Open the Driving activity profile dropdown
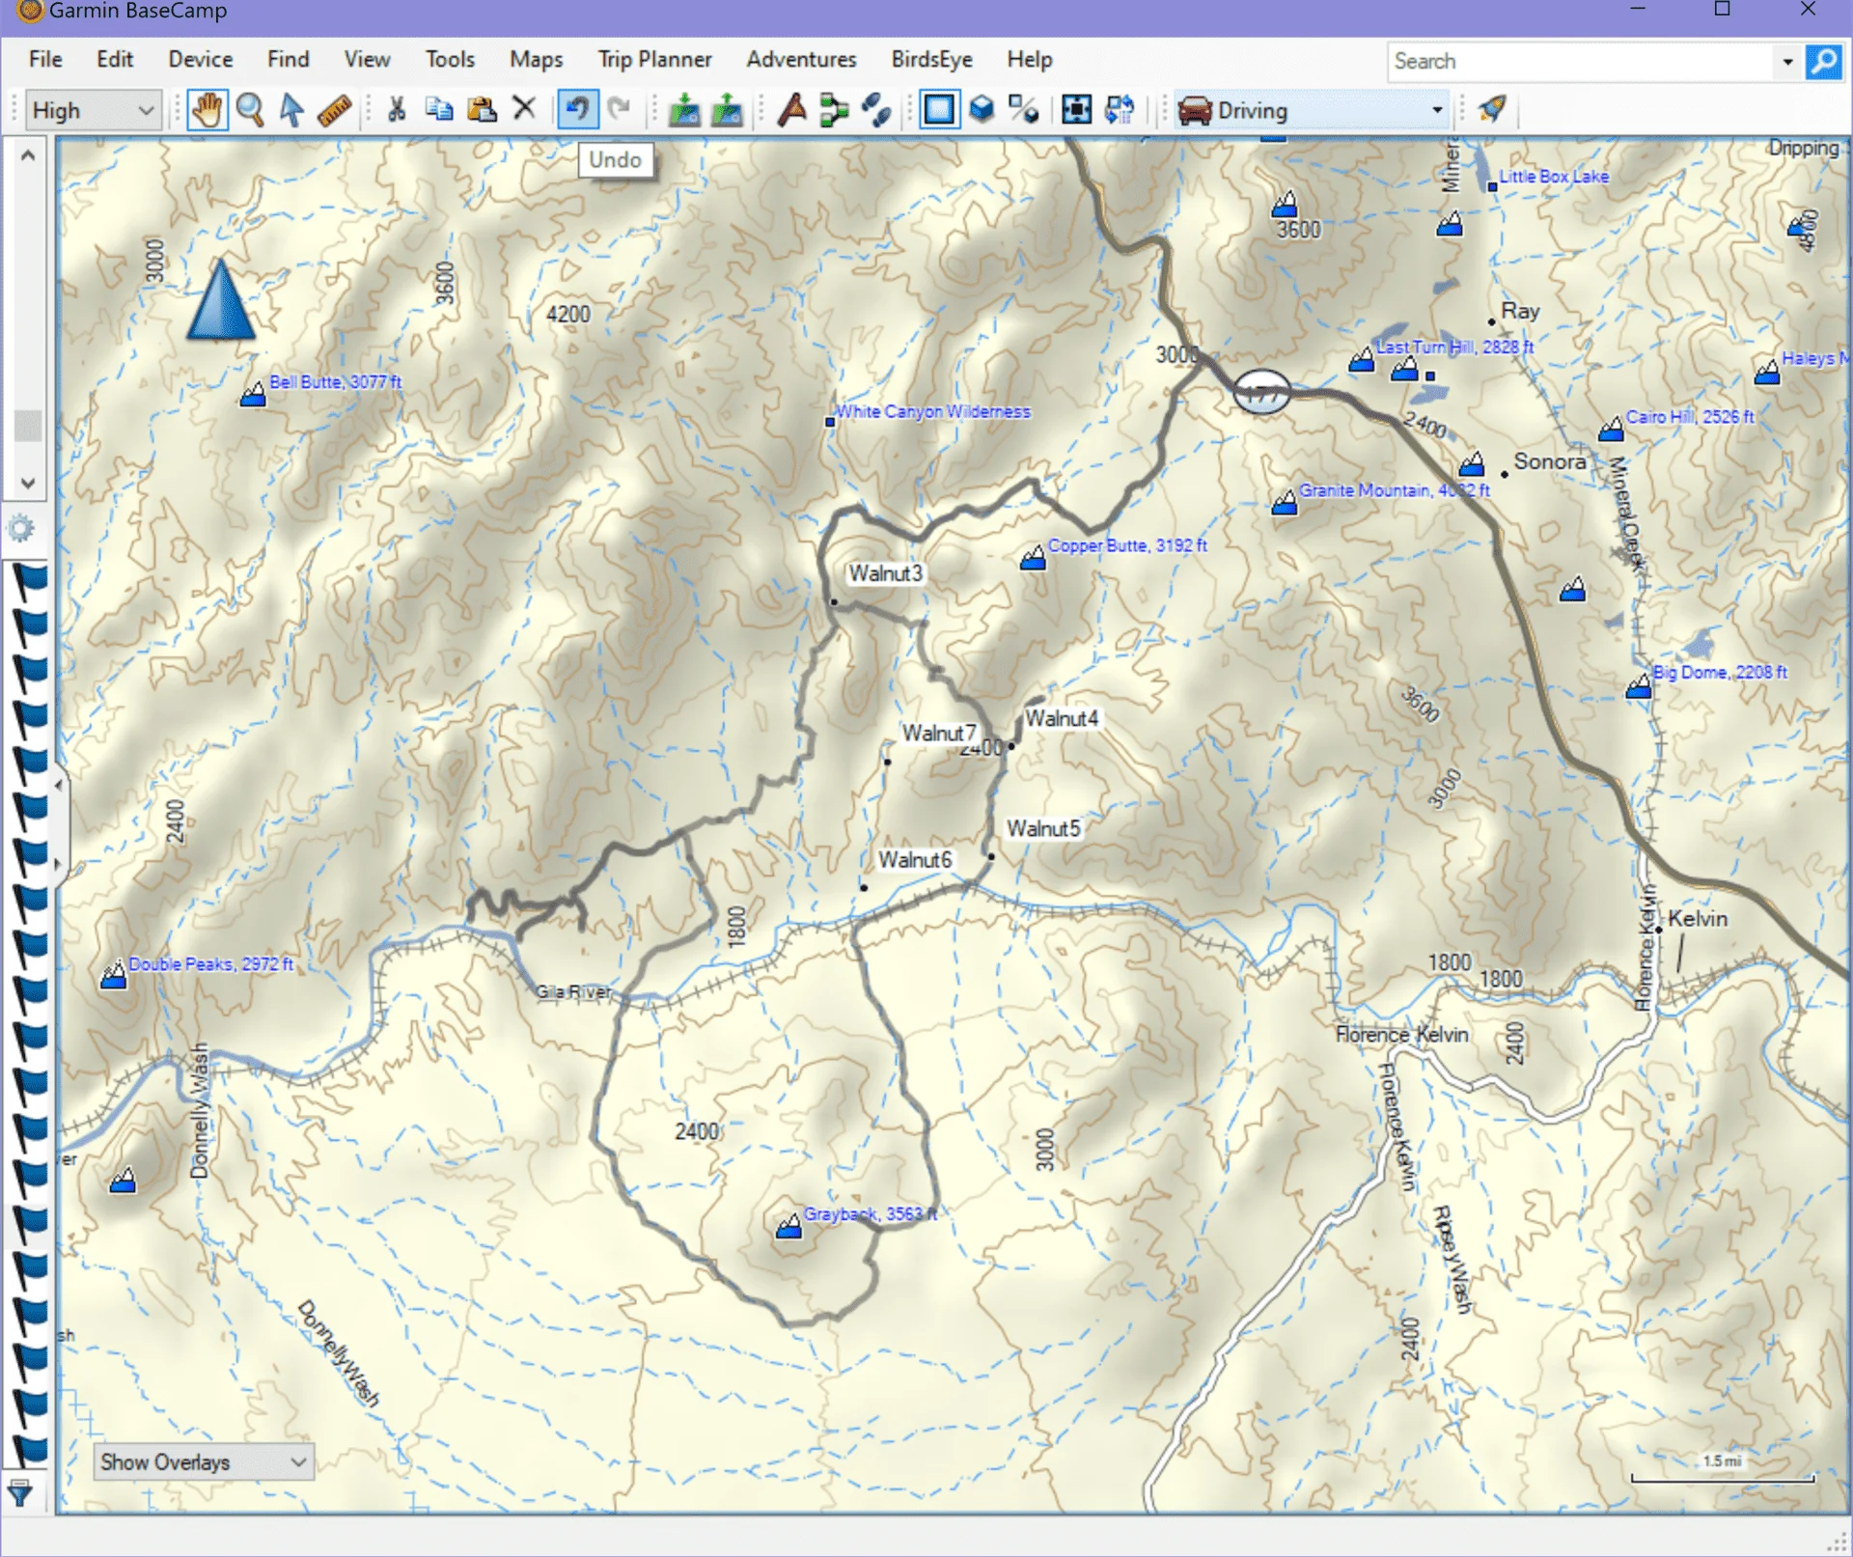 click(x=1314, y=110)
